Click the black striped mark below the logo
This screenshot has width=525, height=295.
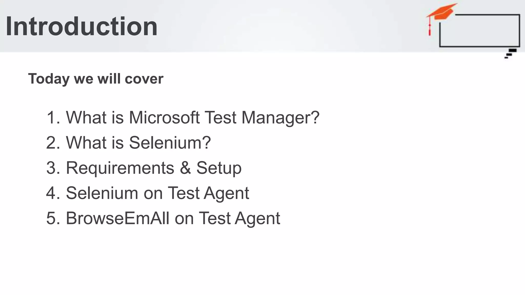(x=510, y=54)
